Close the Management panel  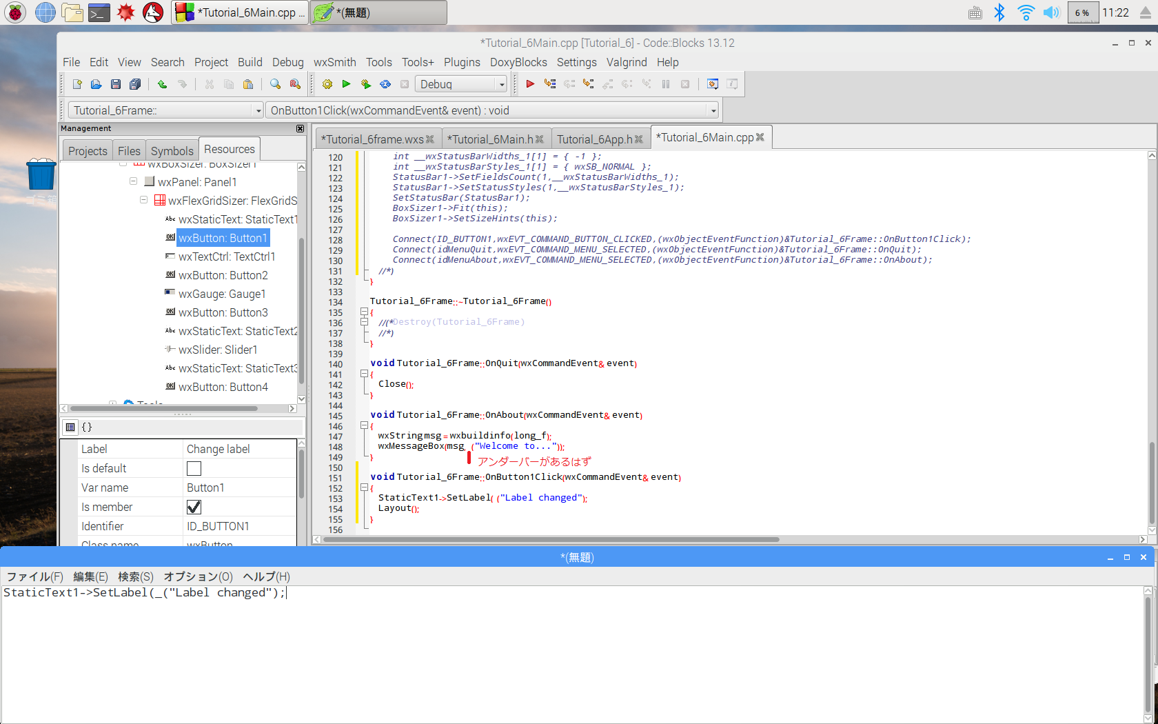300,128
